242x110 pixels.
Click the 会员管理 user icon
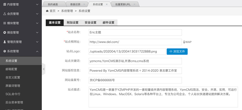[5, 14]
